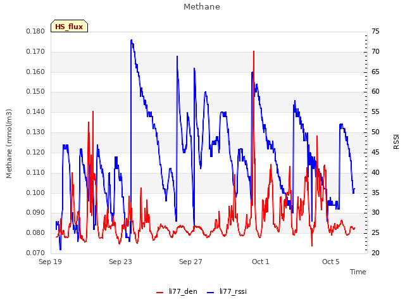Click the 0.070 left axis label
This screenshot has height=304, width=405.
coord(35,253)
